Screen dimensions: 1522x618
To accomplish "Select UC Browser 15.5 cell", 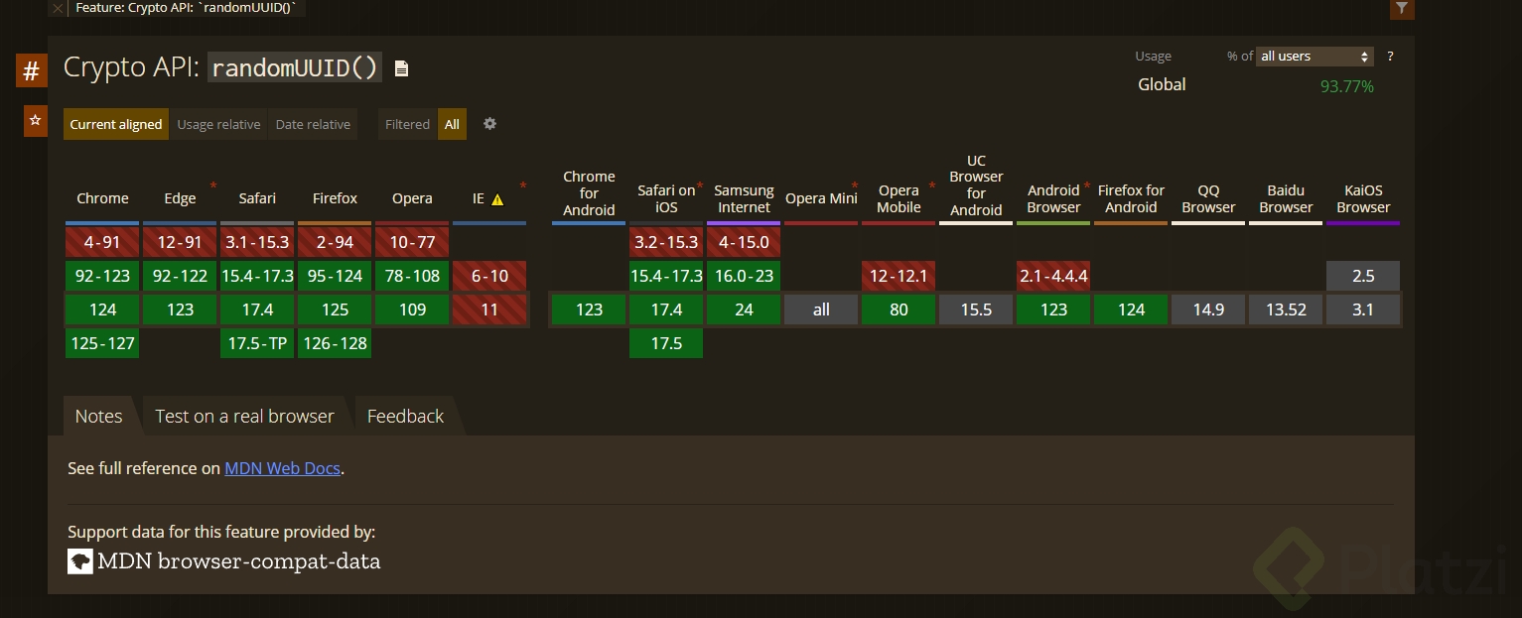I will (976, 309).
